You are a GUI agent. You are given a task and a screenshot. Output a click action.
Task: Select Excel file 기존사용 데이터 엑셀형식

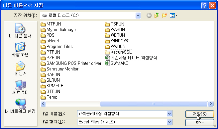pyautogui.click(x=131, y=58)
